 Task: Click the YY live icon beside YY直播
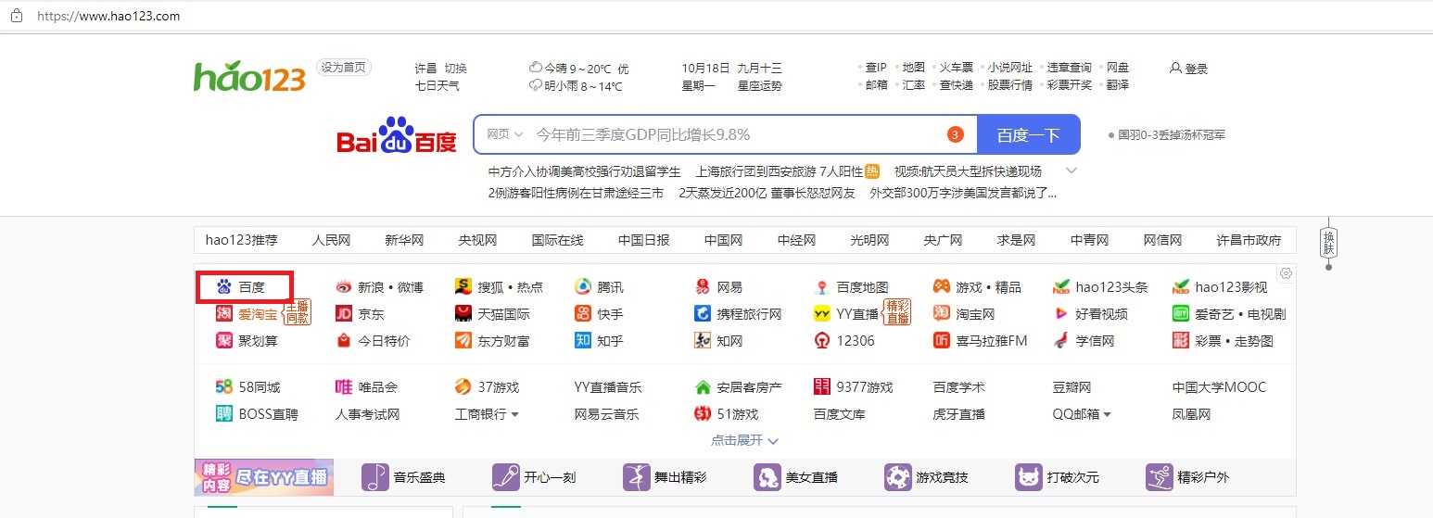click(x=821, y=314)
